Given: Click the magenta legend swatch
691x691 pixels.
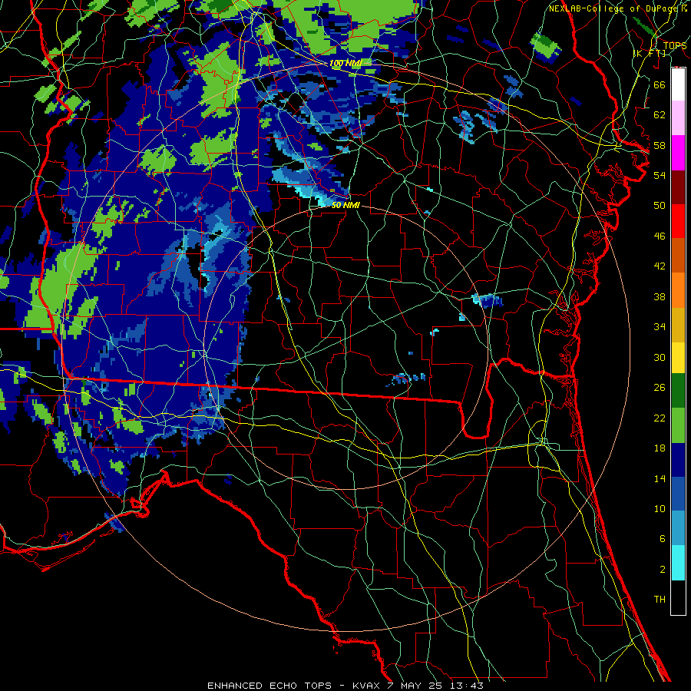Looking at the screenshot, I should 678,153.
